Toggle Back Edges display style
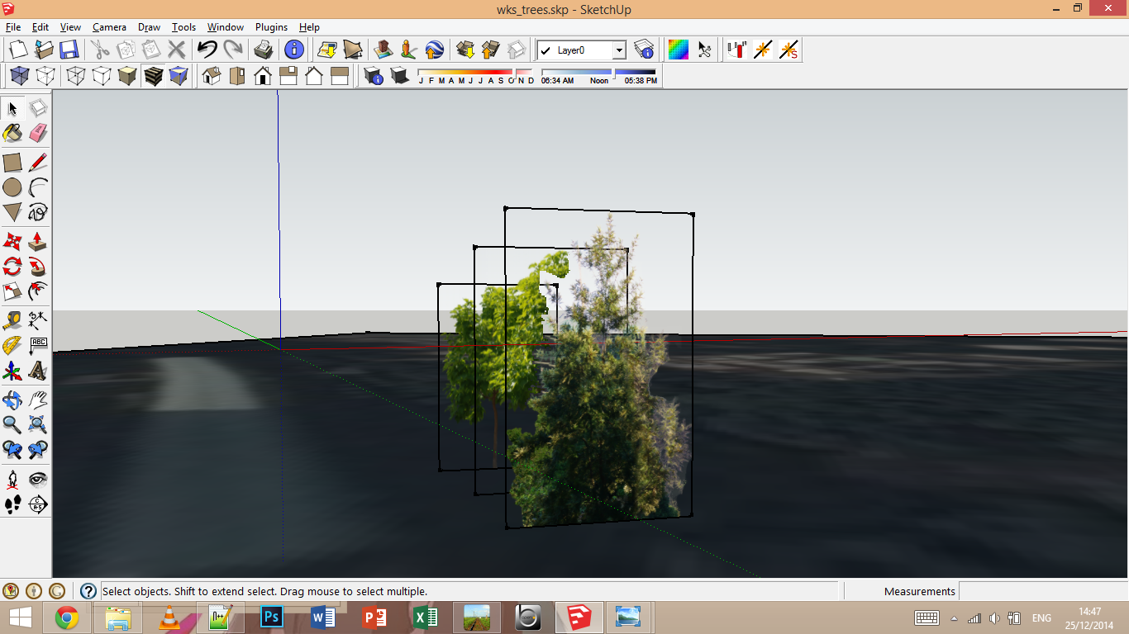This screenshot has width=1129, height=634. (45, 77)
